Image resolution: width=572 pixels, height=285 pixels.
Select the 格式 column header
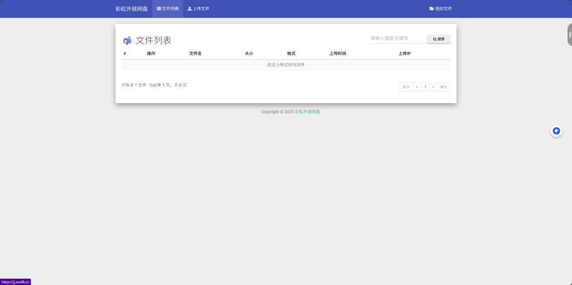(291, 54)
